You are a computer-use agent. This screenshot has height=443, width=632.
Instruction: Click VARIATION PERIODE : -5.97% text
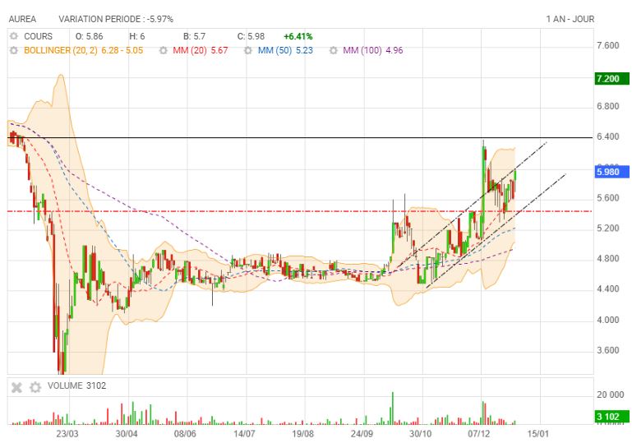[116, 19]
